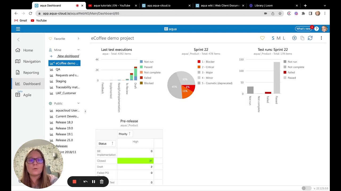Stop the screen recording

pos(74,182)
